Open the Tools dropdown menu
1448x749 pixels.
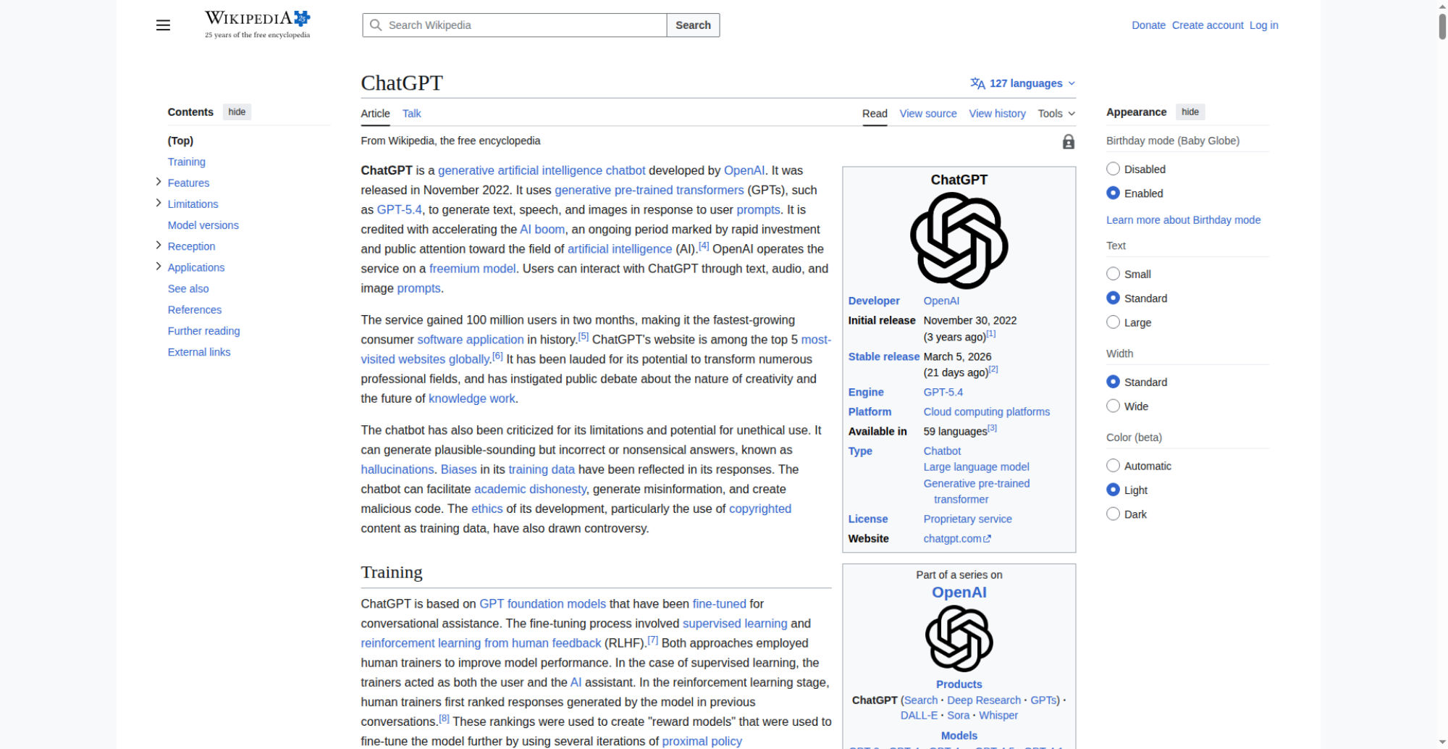point(1056,114)
